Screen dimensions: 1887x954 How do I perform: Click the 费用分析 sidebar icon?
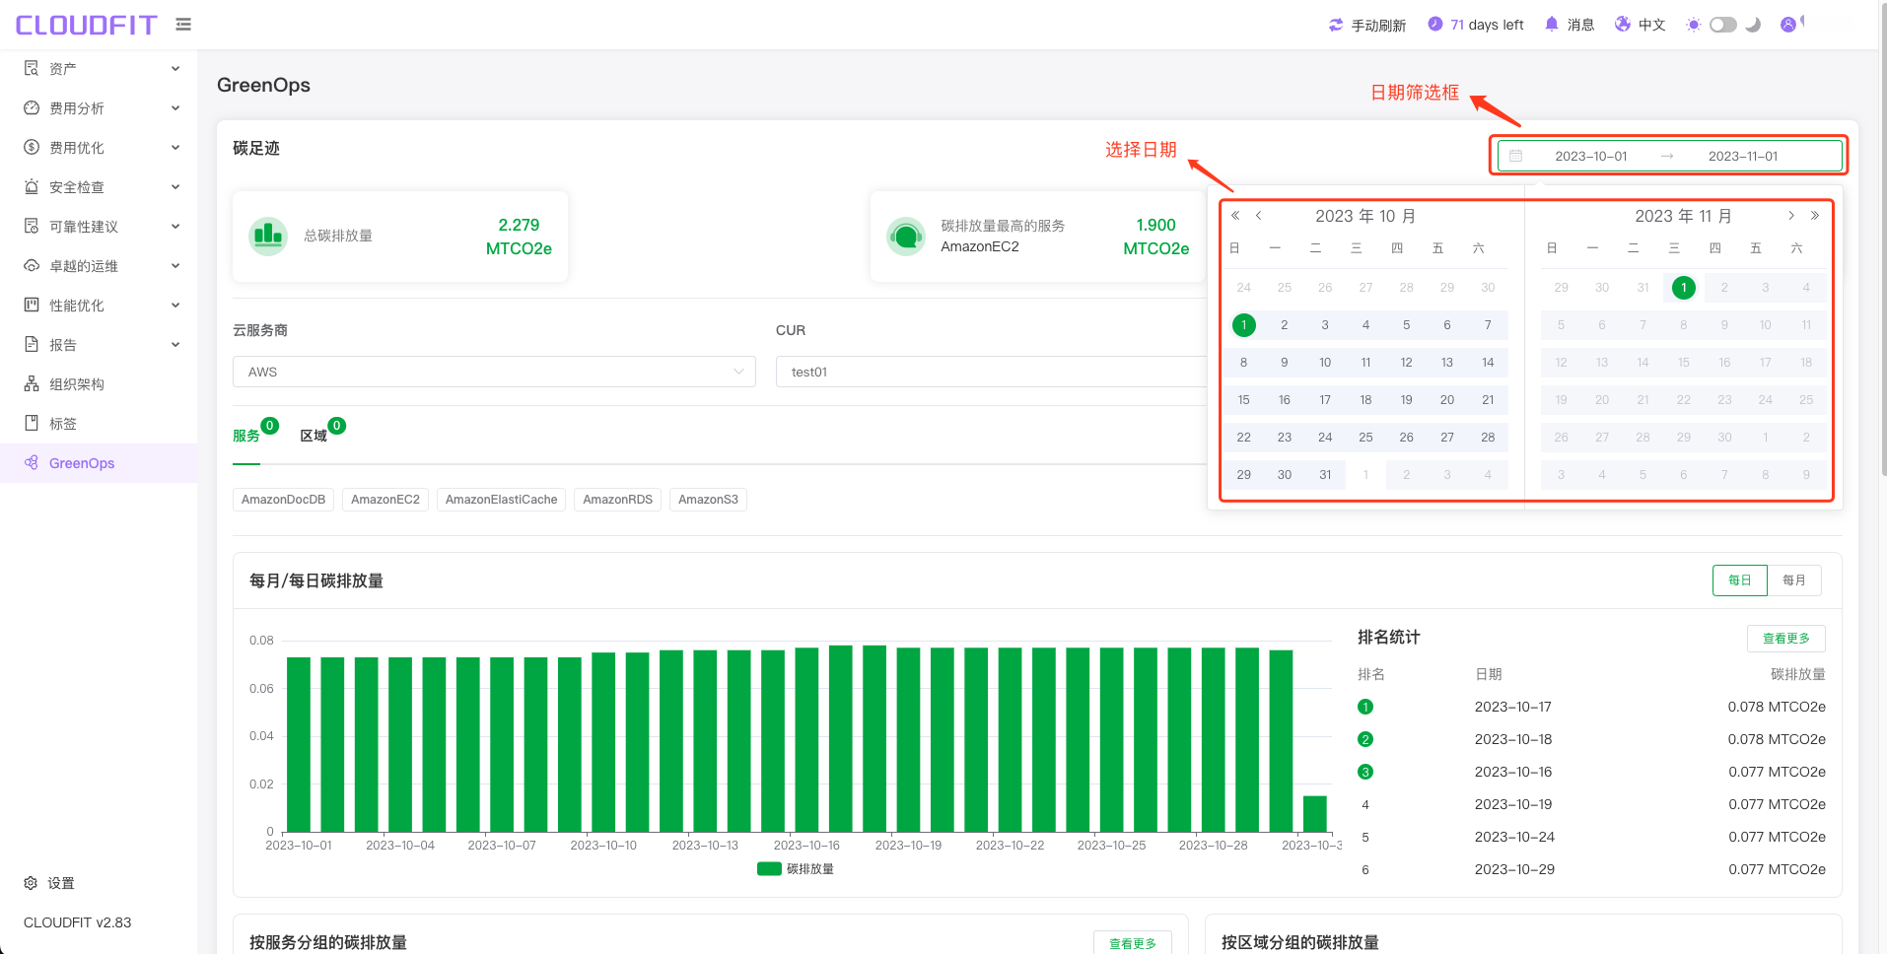pos(32,107)
